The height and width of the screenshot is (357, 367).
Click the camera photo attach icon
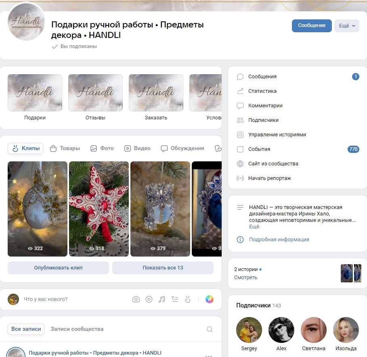pyautogui.click(x=136, y=299)
